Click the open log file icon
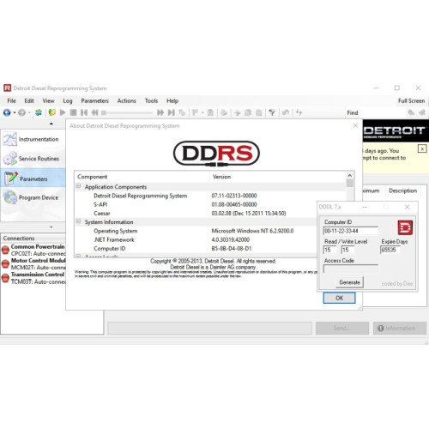 coord(52,112)
